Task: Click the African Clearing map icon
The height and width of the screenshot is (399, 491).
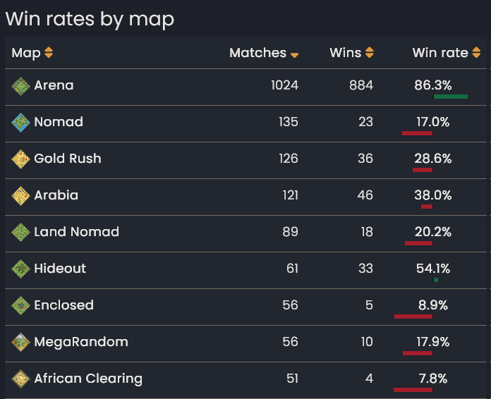Action: [20, 379]
